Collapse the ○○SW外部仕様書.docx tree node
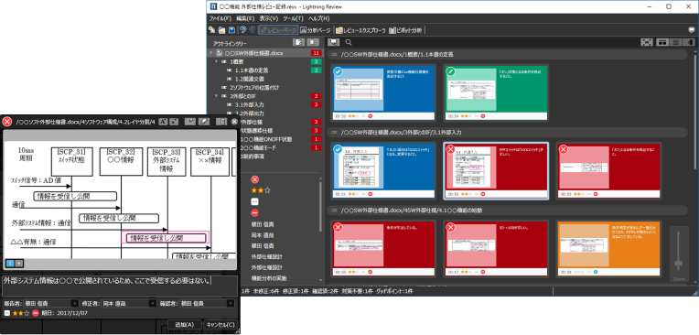The height and width of the screenshot is (335, 699). pos(210,53)
